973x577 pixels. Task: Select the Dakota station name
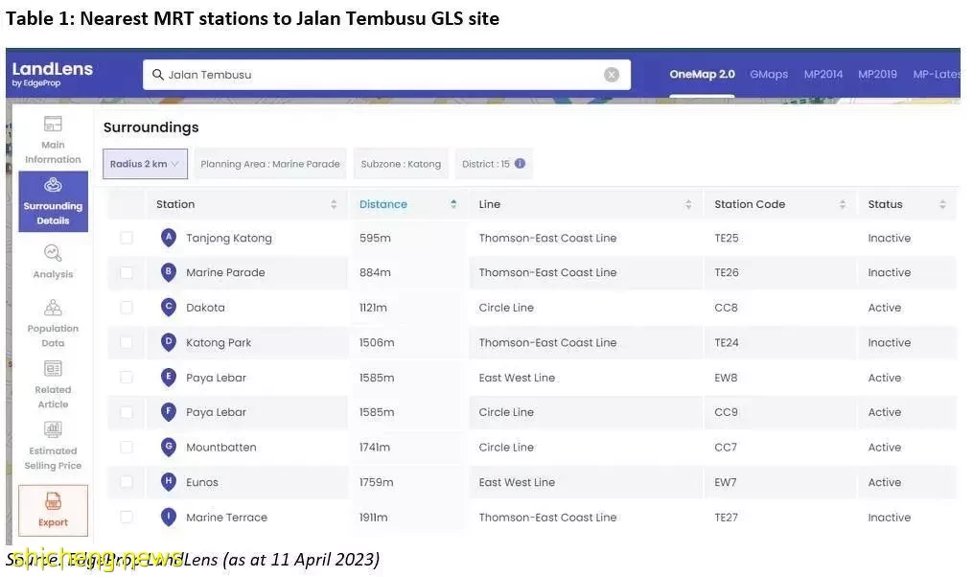(205, 307)
